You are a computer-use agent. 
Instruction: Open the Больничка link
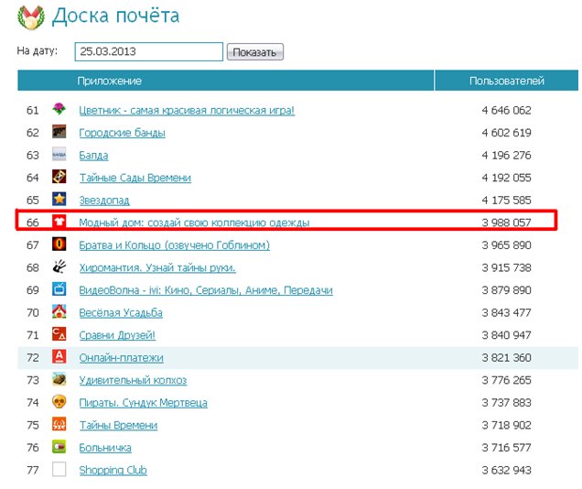pyautogui.click(x=105, y=448)
